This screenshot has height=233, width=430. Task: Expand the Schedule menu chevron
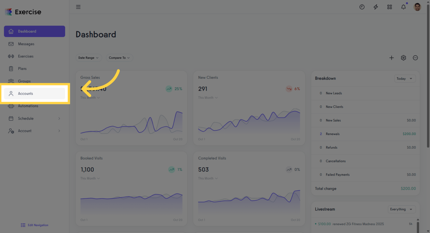[59, 118]
